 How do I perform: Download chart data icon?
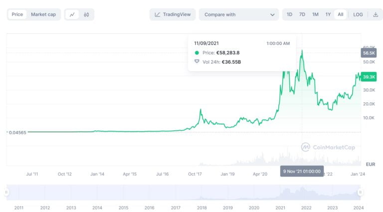376,14
